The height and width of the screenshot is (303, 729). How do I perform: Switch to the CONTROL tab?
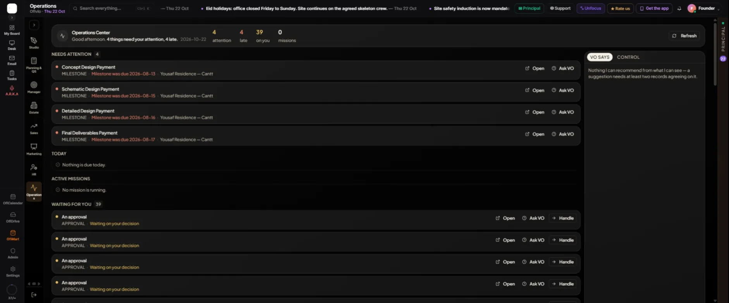point(628,57)
